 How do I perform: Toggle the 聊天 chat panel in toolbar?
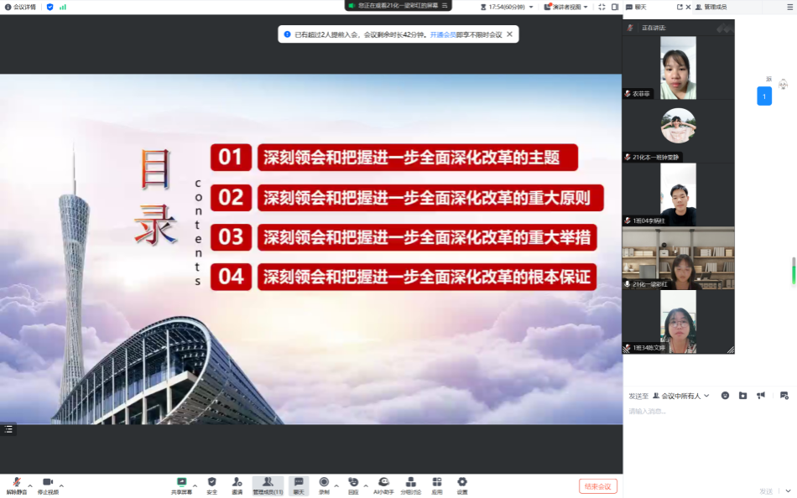(x=299, y=483)
